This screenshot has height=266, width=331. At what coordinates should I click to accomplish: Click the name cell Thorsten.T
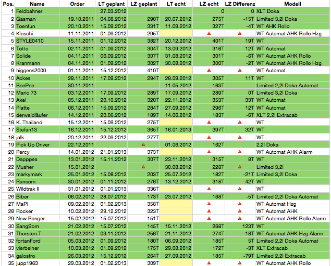click(37, 233)
